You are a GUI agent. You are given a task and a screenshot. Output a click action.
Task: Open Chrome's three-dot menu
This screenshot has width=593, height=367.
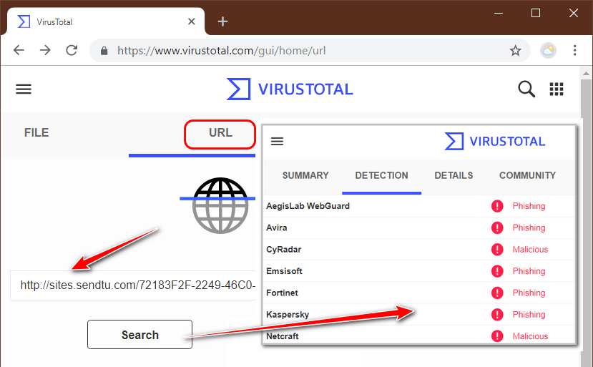coord(575,51)
